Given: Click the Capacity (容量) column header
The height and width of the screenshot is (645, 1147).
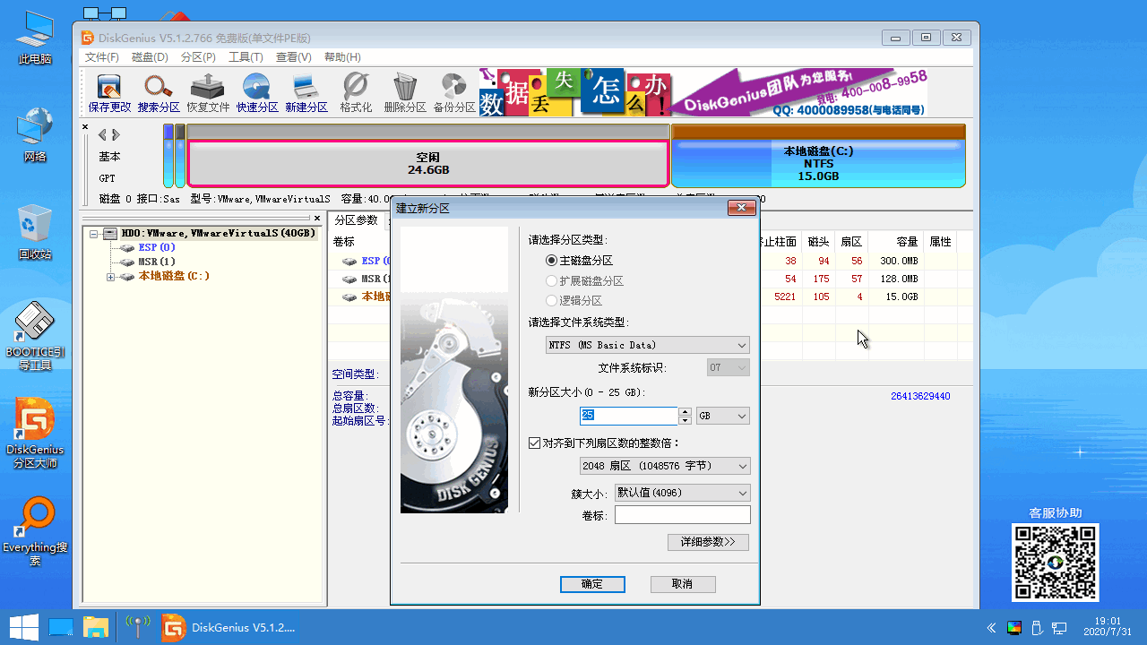Looking at the screenshot, I should [x=896, y=242].
